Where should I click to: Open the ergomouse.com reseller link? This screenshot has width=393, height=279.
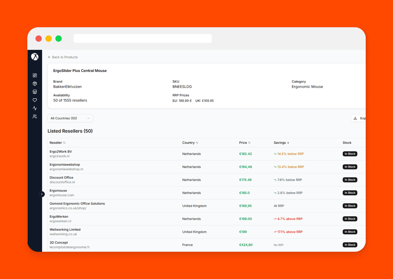[x=62, y=195]
